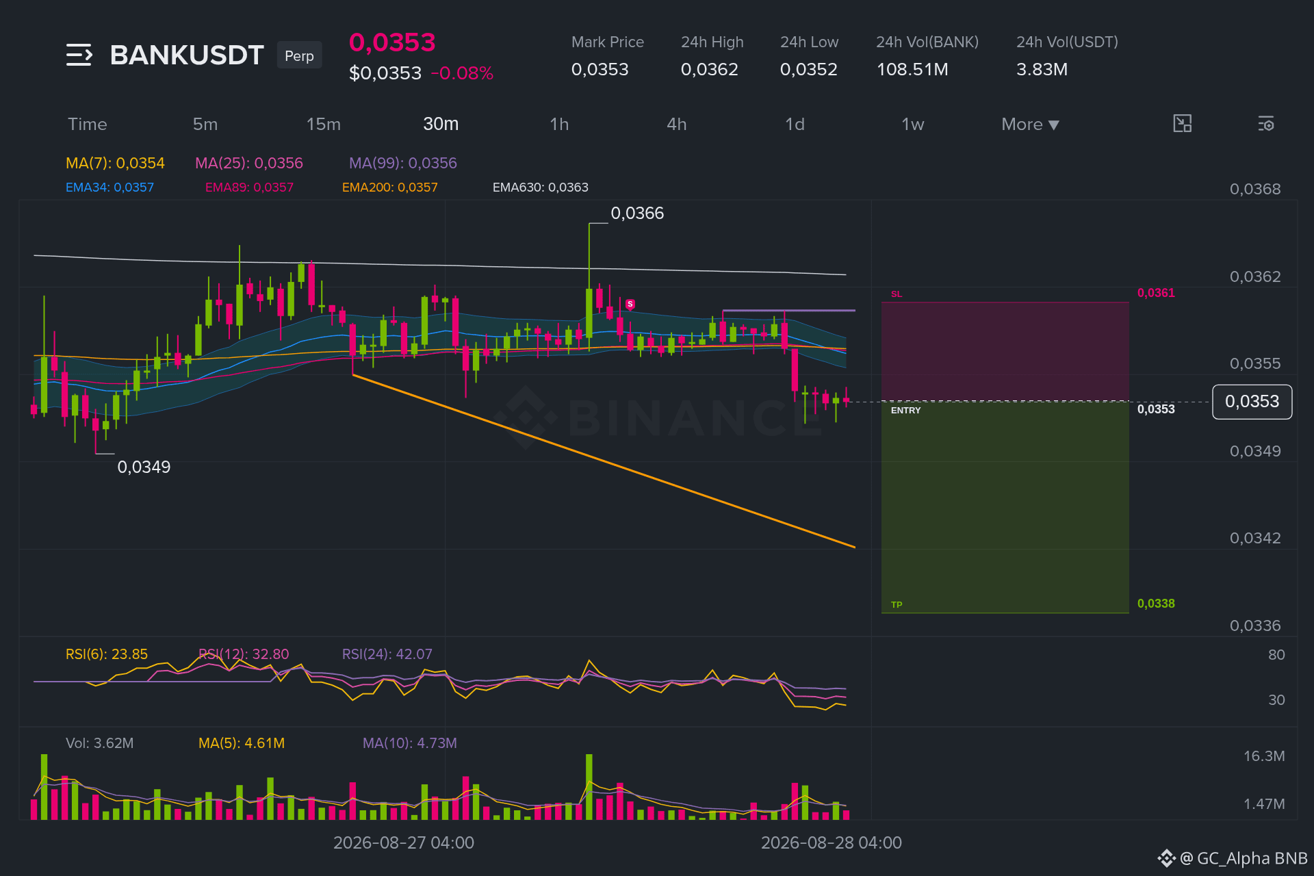Click the 2026-08-27 04:00 time label
The width and height of the screenshot is (1314, 876).
[x=404, y=843]
